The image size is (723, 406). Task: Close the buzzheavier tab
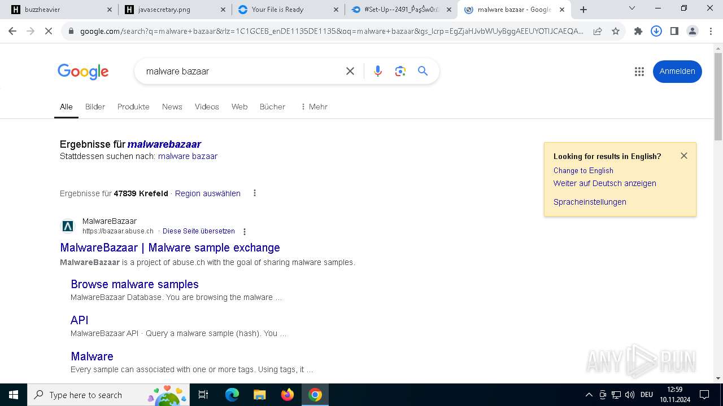click(x=110, y=10)
